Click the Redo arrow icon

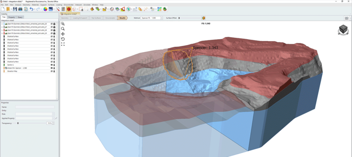point(38,9)
